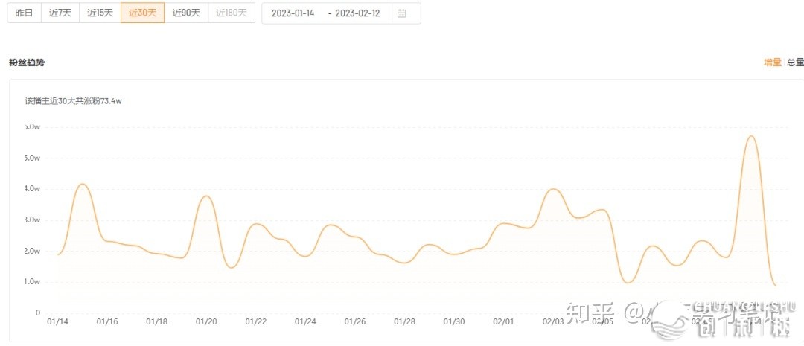Open the date range calendar icon
Viewport: 804px width, 346px height.
click(402, 13)
